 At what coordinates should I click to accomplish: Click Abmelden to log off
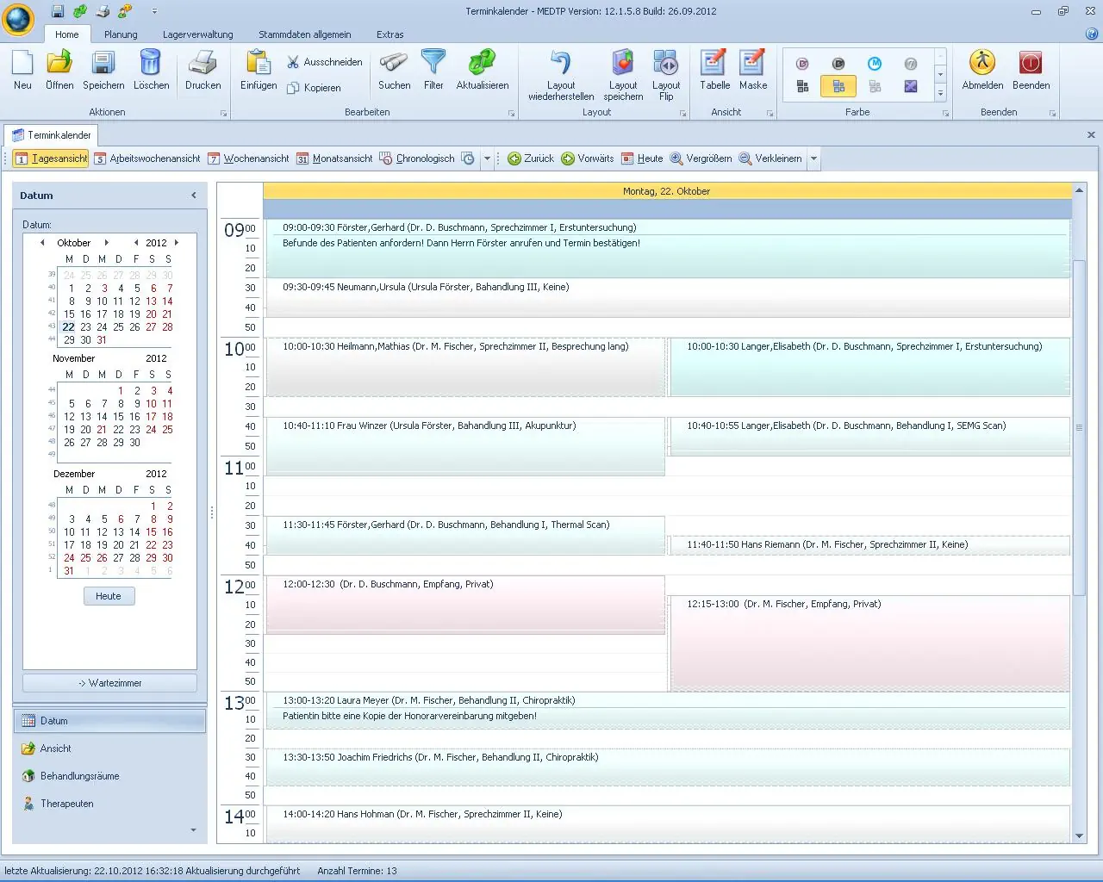(982, 73)
